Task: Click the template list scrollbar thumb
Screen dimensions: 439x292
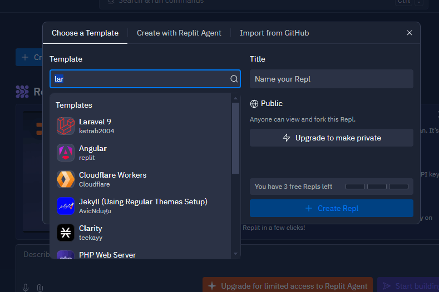Action: coord(235,138)
